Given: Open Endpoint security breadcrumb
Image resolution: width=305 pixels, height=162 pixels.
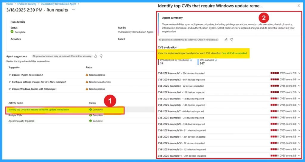Looking at the screenshot, I should 27,4.
